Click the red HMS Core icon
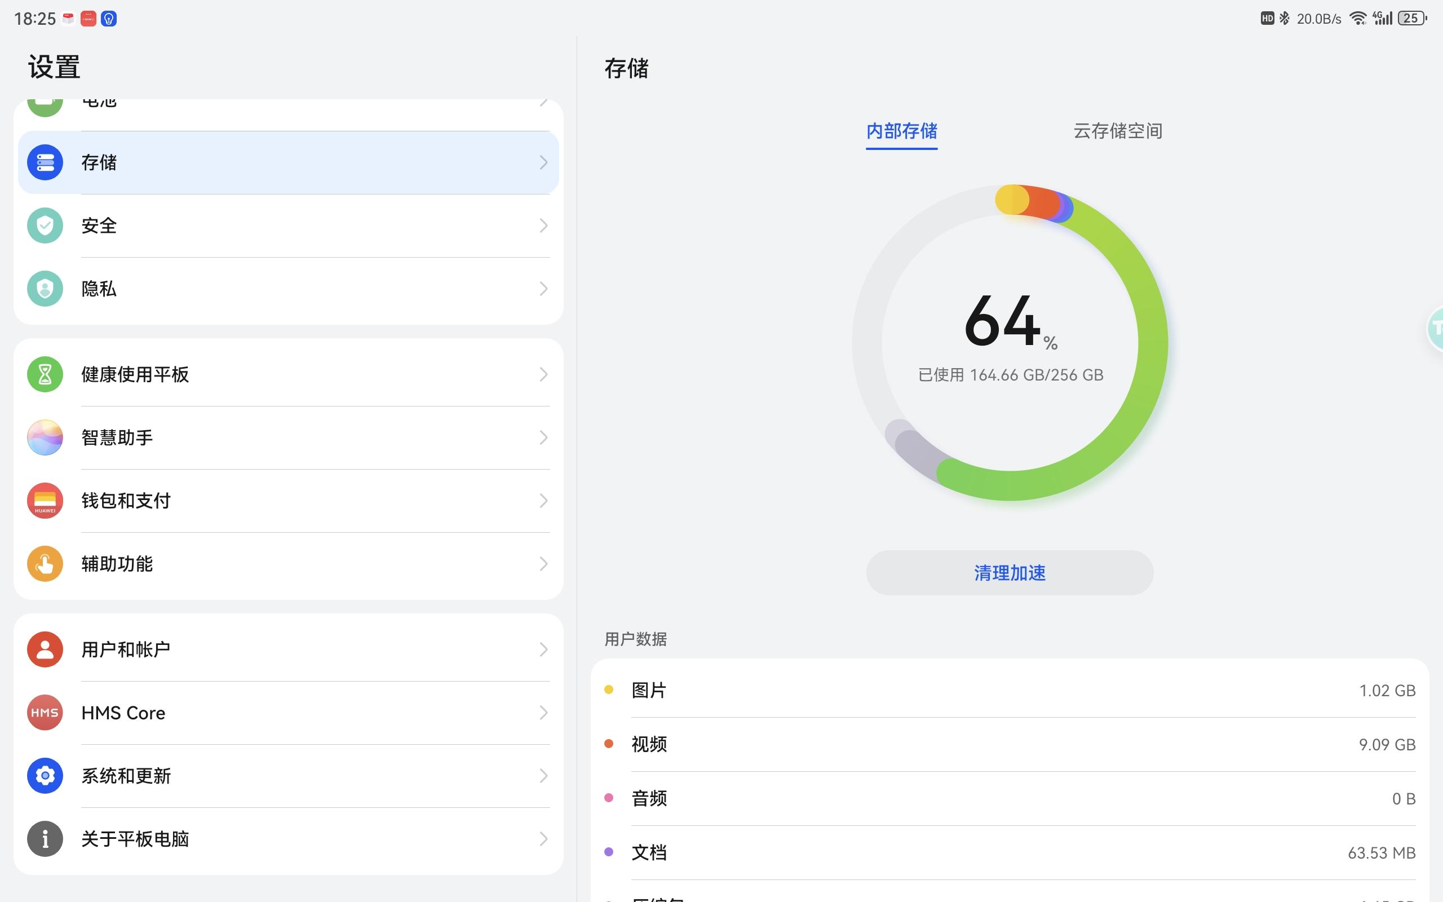Image resolution: width=1443 pixels, height=902 pixels. point(45,712)
